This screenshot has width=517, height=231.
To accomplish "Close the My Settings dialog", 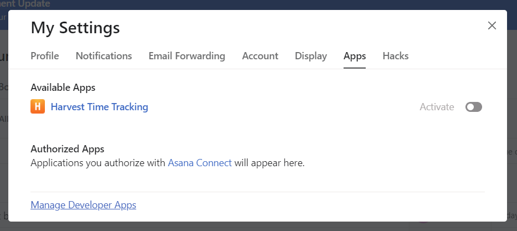I will tap(492, 25).
